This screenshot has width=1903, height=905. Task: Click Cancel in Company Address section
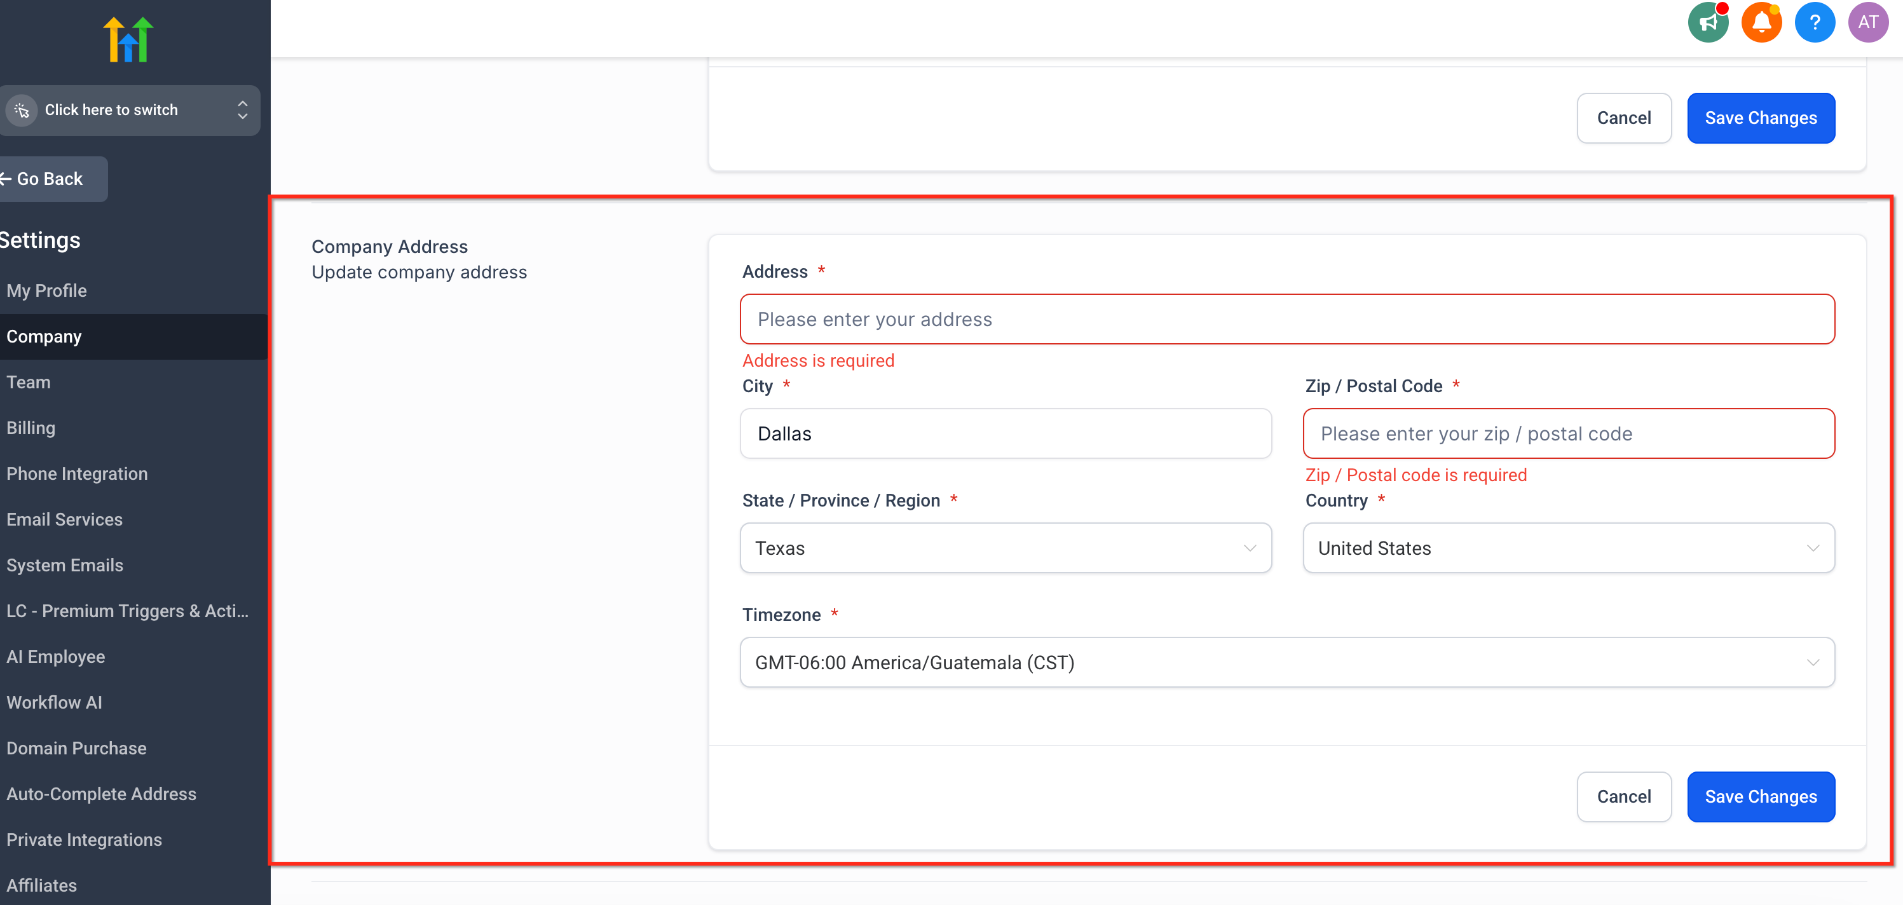pyautogui.click(x=1623, y=796)
